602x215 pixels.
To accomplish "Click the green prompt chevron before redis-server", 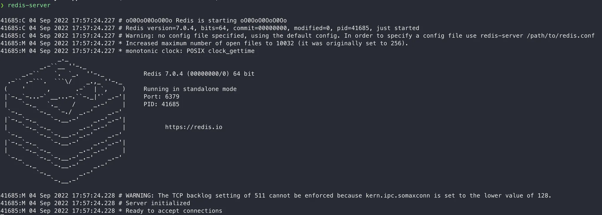I will [x=2, y=6].
